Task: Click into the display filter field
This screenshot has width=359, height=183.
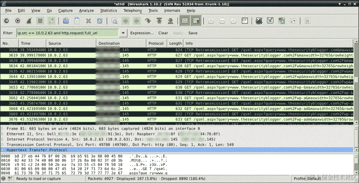Action: (67, 33)
